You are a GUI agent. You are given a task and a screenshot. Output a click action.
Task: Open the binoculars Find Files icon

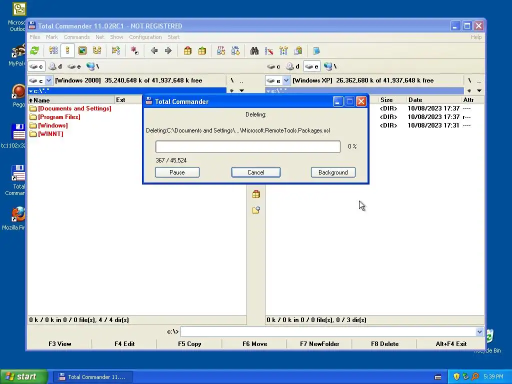254,50
